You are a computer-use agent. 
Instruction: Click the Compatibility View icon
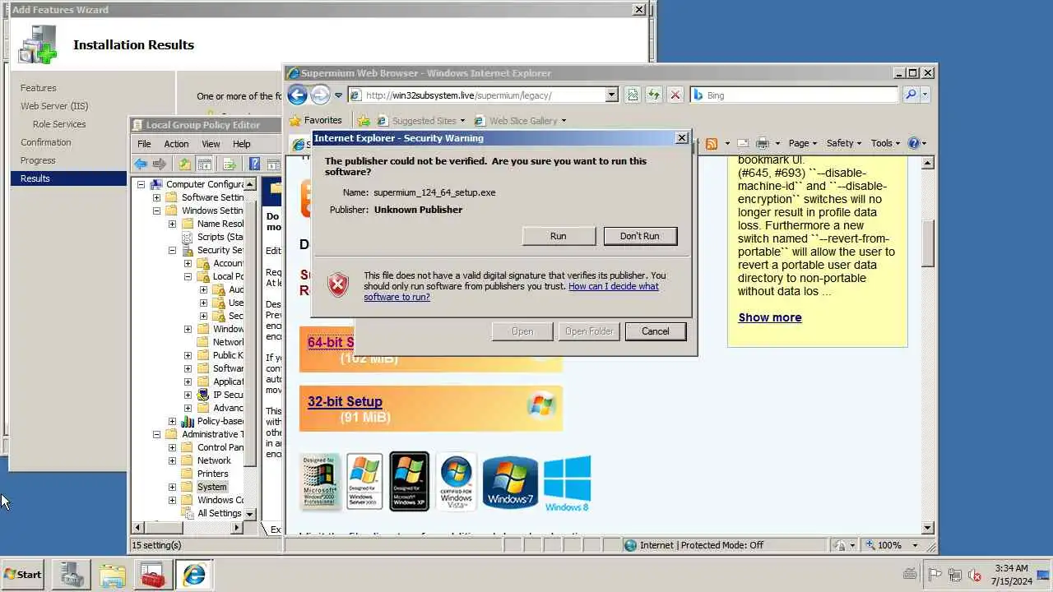coord(632,95)
